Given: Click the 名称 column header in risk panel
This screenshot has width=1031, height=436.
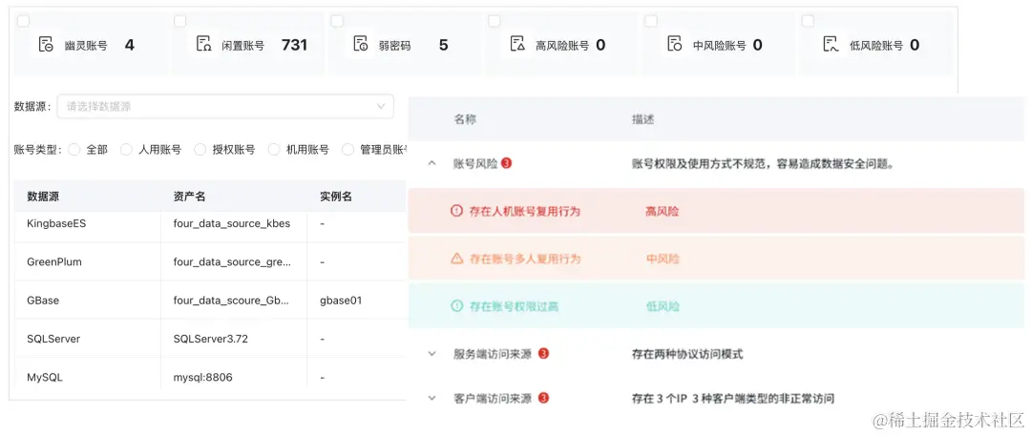Looking at the screenshot, I should [x=465, y=119].
